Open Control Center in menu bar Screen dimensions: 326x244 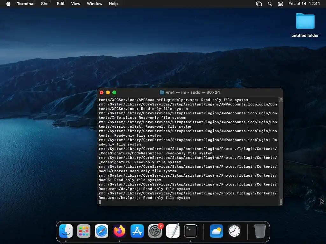click(280, 4)
